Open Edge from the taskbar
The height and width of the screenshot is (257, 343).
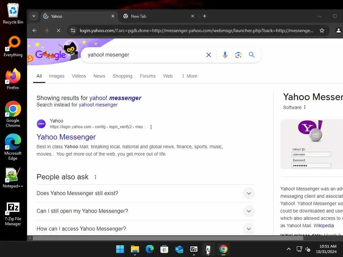[x=150, y=249]
